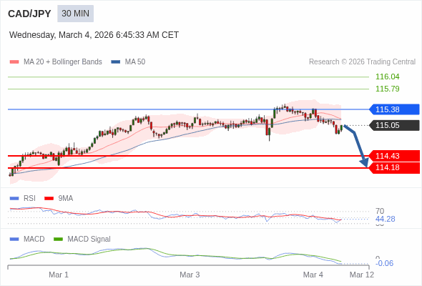
Task: Click the RSI 70 level label
Action: point(380,211)
